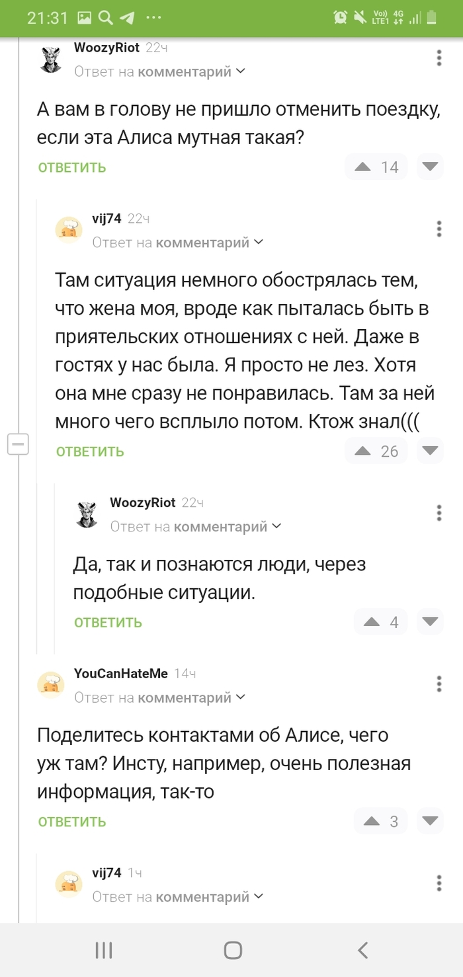This screenshot has width=463, height=977.
Task: Open the recent apps navigation button
Action: click(x=104, y=951)
